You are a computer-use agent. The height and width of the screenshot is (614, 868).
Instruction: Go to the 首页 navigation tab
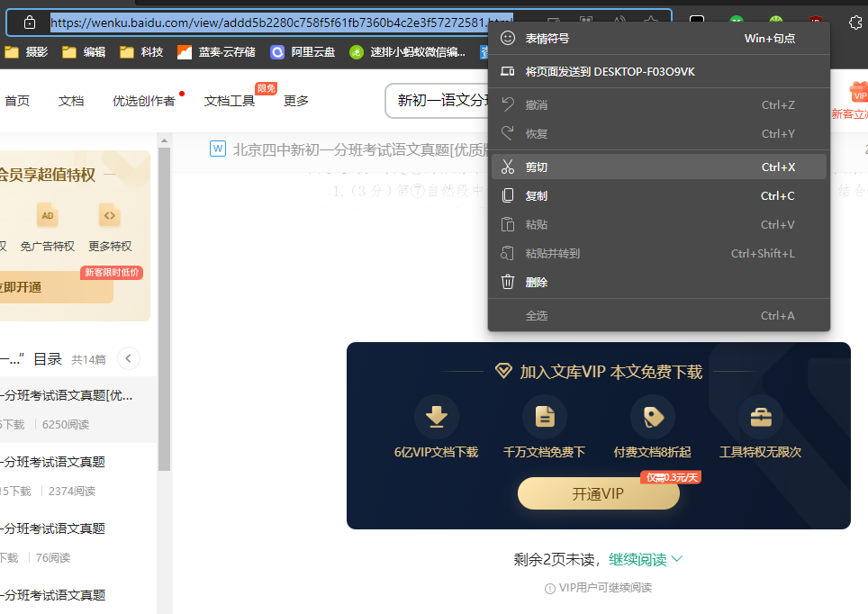pyautogui.click(x=17, y=101)
